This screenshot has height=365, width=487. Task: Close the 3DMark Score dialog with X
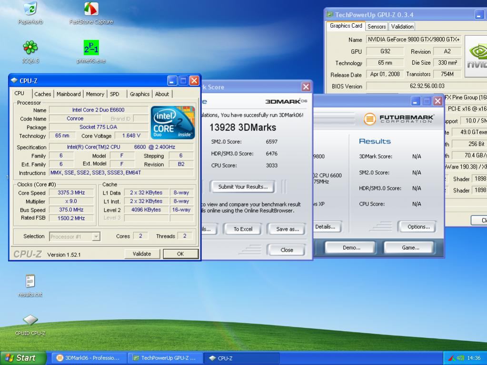tap(306, 87)
